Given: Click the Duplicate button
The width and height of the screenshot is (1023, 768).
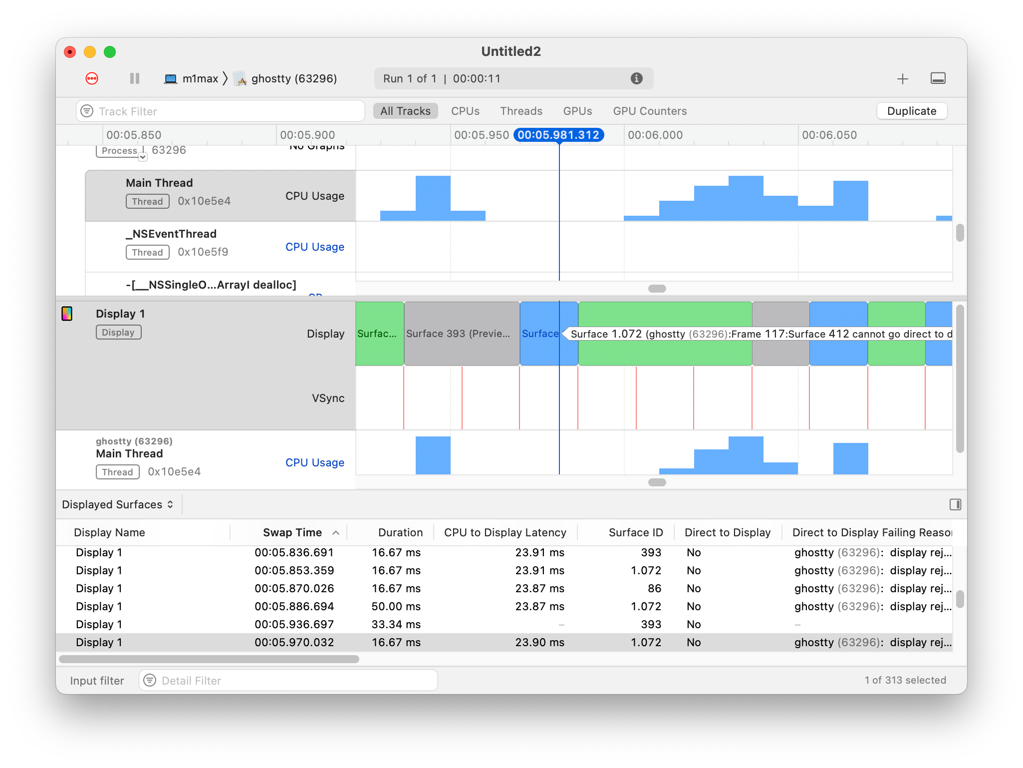Looking at the screenshot, I should click(911, 111).
